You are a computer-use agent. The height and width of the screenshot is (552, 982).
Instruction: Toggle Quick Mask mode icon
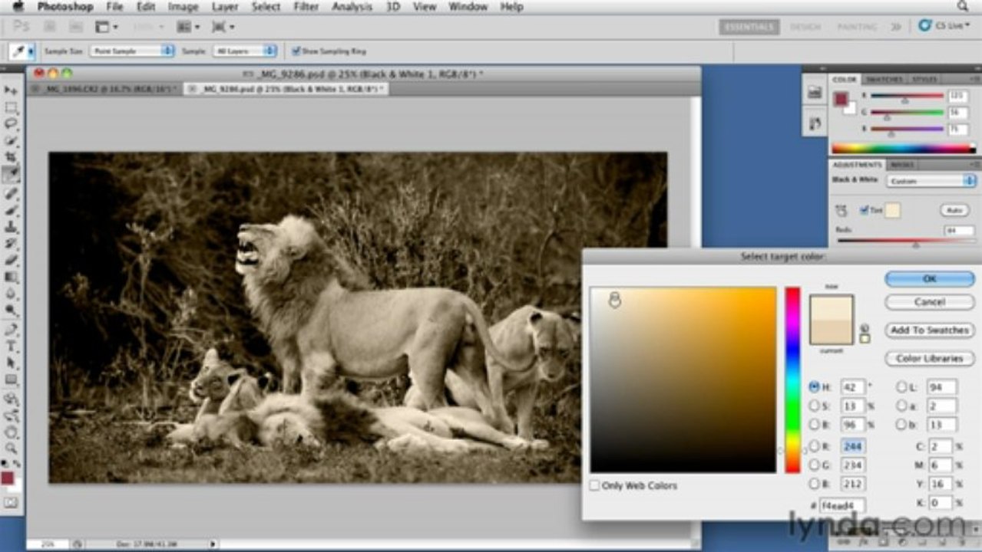pos(11,503)
